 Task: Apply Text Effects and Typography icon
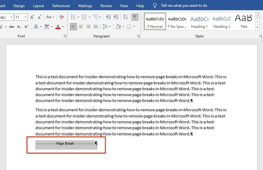36,27
